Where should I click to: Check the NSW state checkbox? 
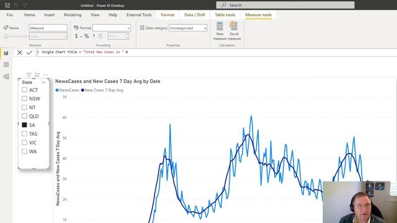point(24,98)
